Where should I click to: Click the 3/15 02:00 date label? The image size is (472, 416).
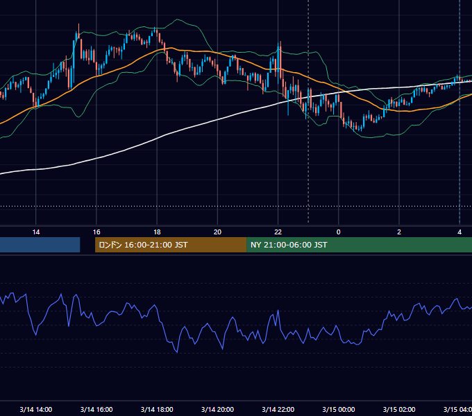tap(399, 409)
